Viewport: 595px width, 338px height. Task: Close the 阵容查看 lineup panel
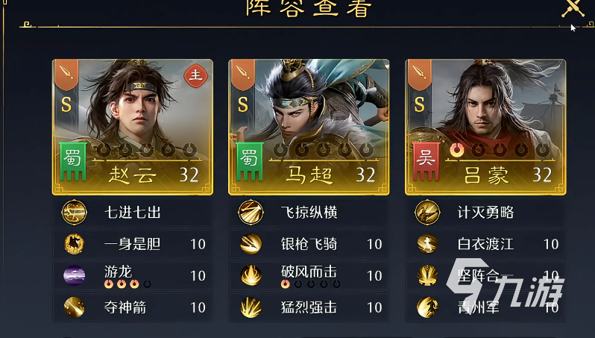573,7
